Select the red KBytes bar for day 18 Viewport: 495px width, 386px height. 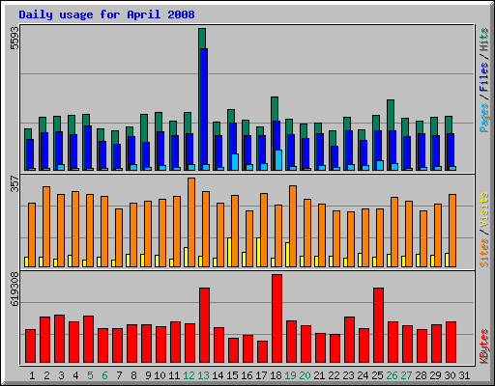277,318
